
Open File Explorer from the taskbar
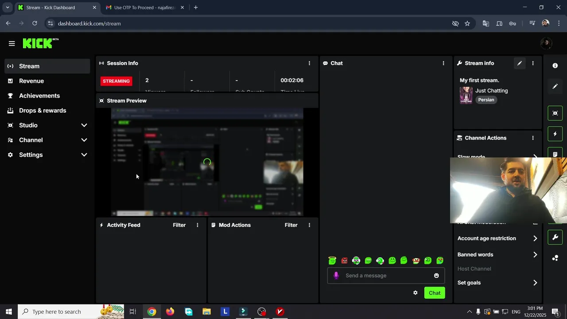point(207,311)
